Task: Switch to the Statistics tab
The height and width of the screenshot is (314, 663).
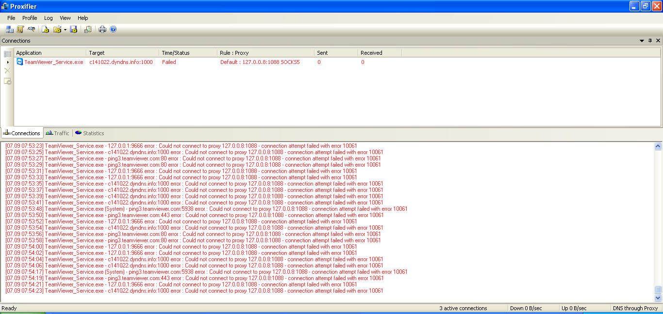Action: click(x=90, y=133)
